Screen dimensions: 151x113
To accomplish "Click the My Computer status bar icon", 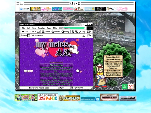I will [x=72, y=88].
